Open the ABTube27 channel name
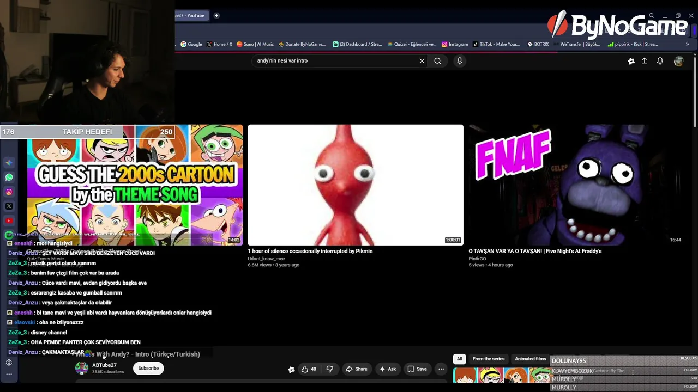Image resolution: width=698 pixels, height=392 pixels. click(104, 365)
